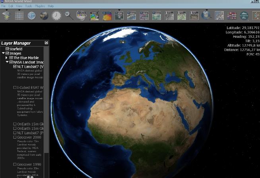Click the country flags toolbar icon
This screenshot has height=178, width=260.
point(232,16)
